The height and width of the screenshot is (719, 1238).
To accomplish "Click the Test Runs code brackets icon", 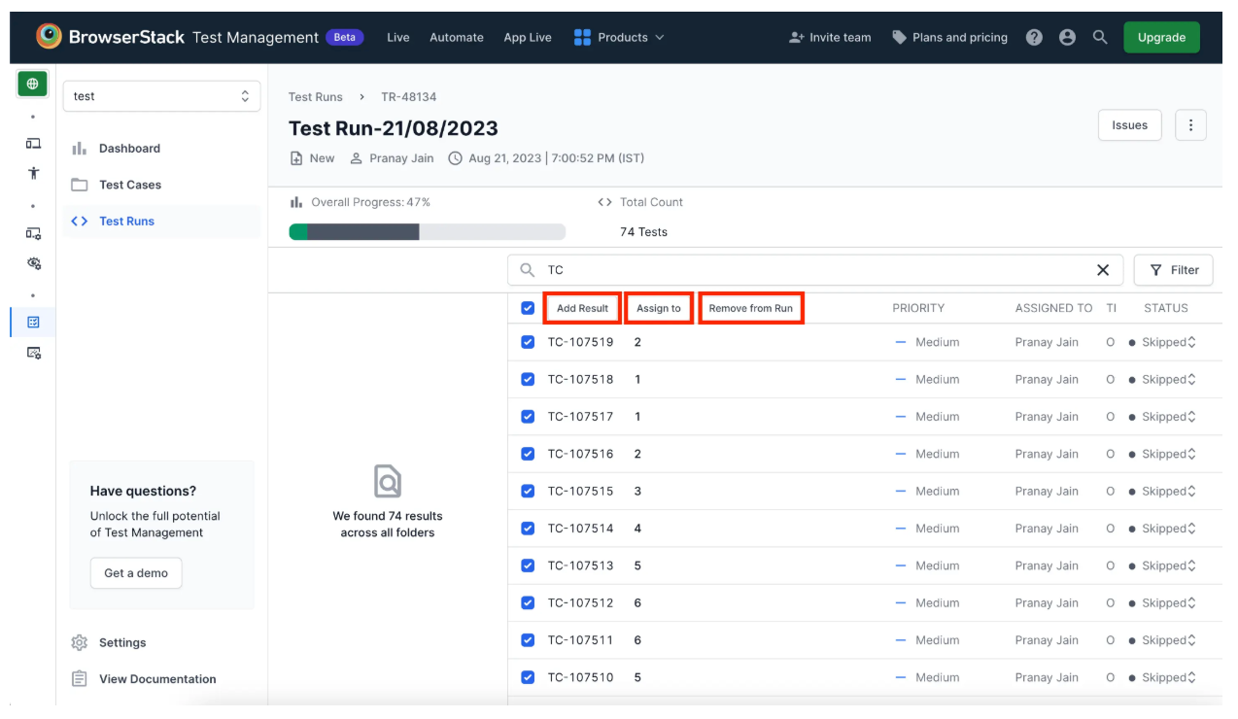I will click(x=80, y=222).
